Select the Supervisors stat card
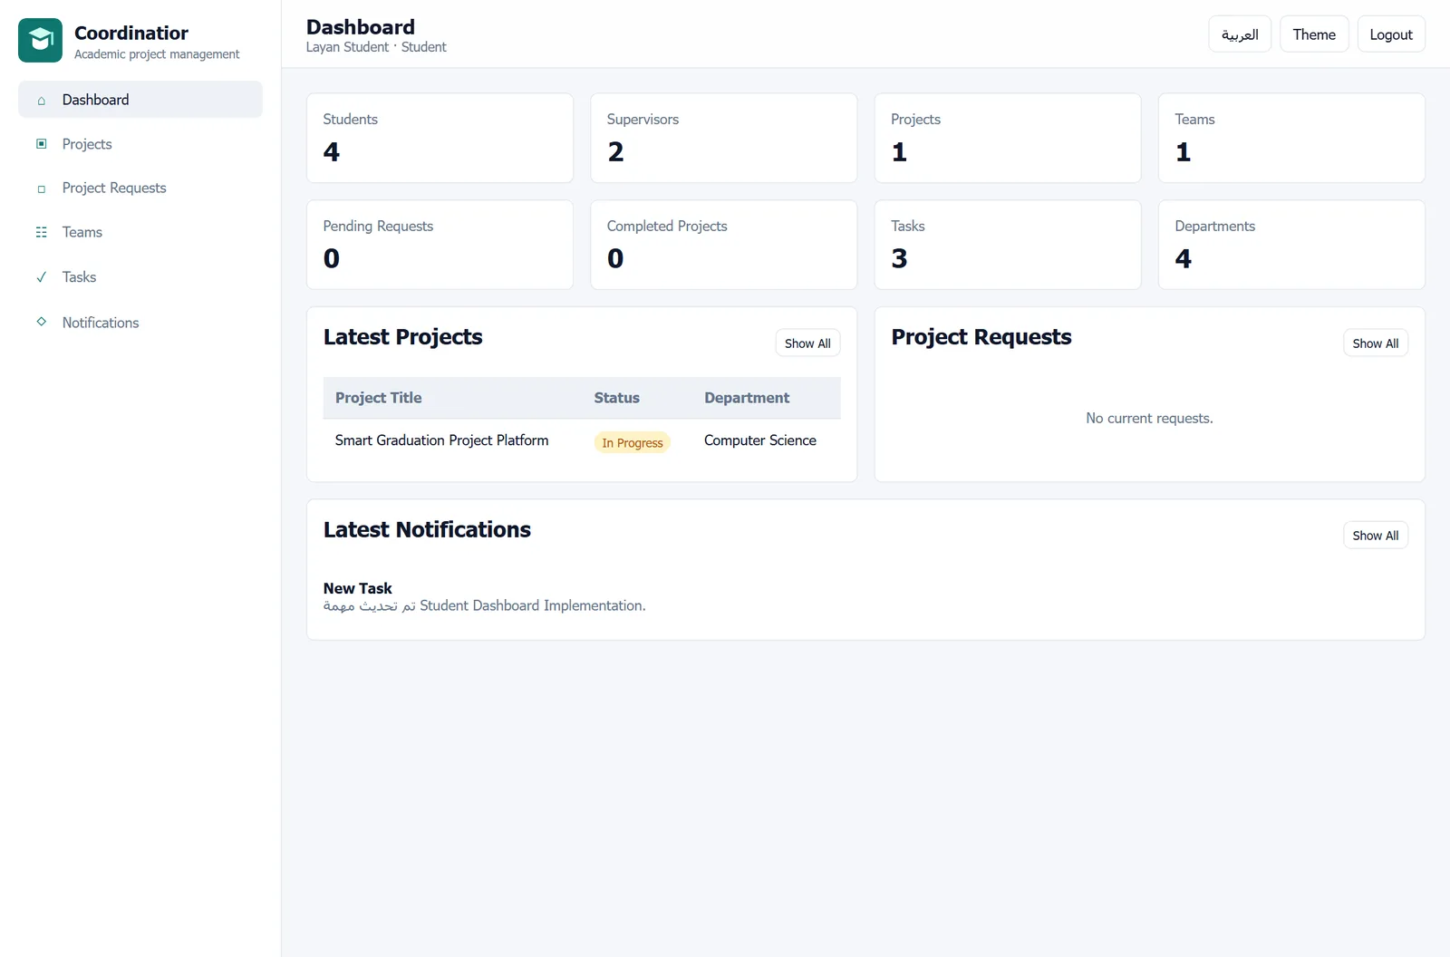The height and width of the screenshot is (957, 1450). tap(723, 138)
